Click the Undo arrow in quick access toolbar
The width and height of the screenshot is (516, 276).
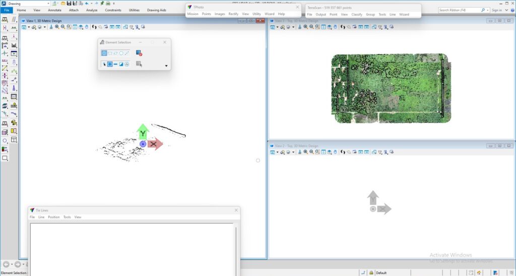click(x=87, y=4)
